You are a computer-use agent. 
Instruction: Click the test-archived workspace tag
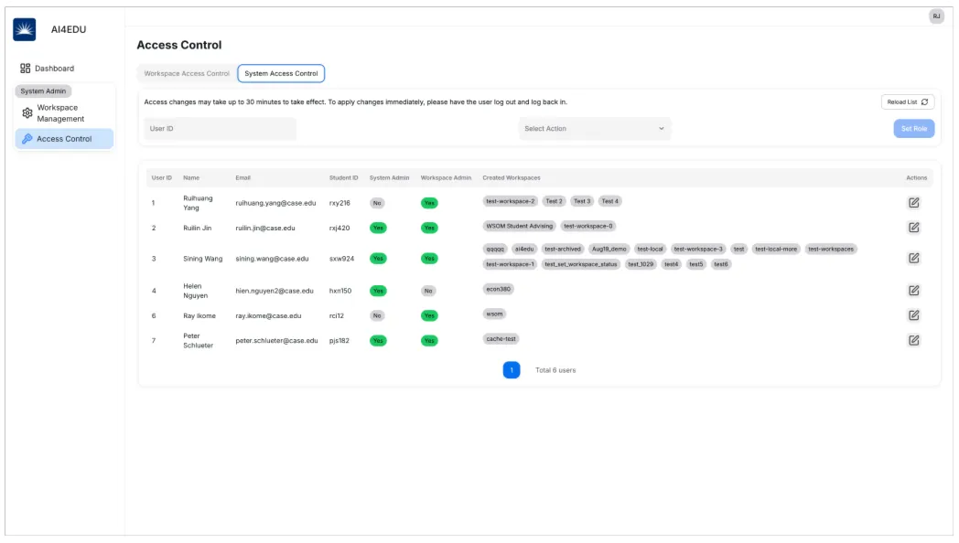point(563,250)
